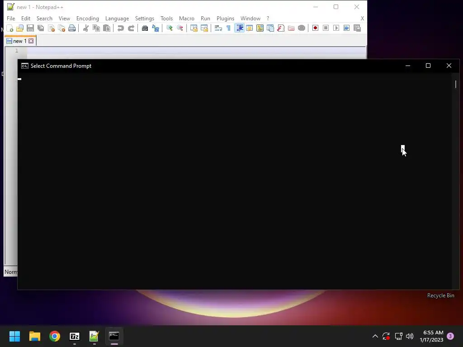Run macro multiple times icon
463x347 pixels.
pyautogui.click(x=347, y=28)
